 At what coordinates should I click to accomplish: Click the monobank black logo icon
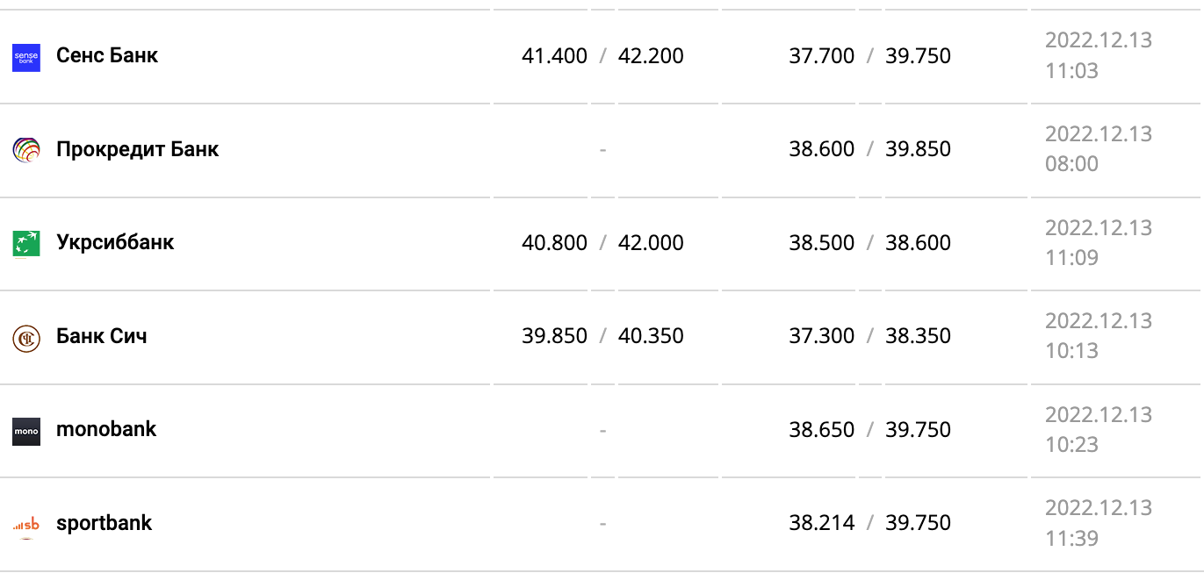(x=26, y=431)
